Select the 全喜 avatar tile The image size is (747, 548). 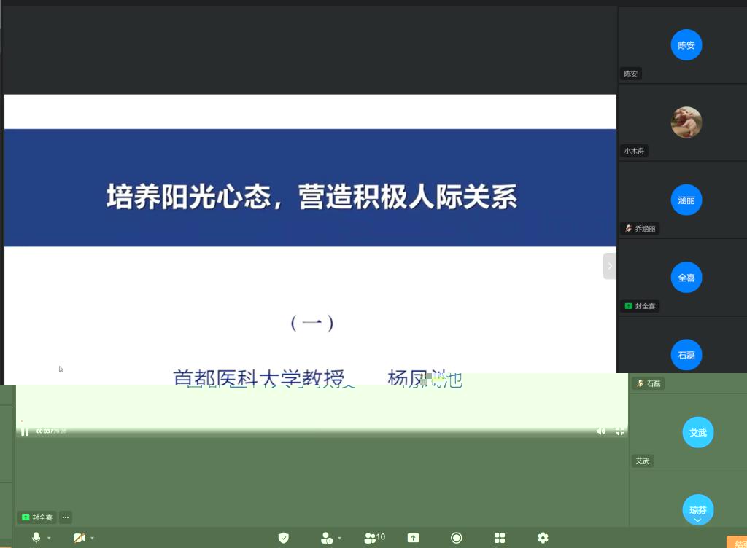pos(686,278)
